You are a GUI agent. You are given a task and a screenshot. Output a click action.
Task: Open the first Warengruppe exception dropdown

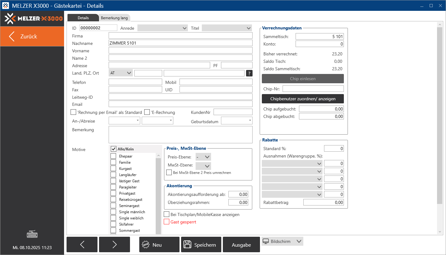pyautogui.click(x=292, y=163)
